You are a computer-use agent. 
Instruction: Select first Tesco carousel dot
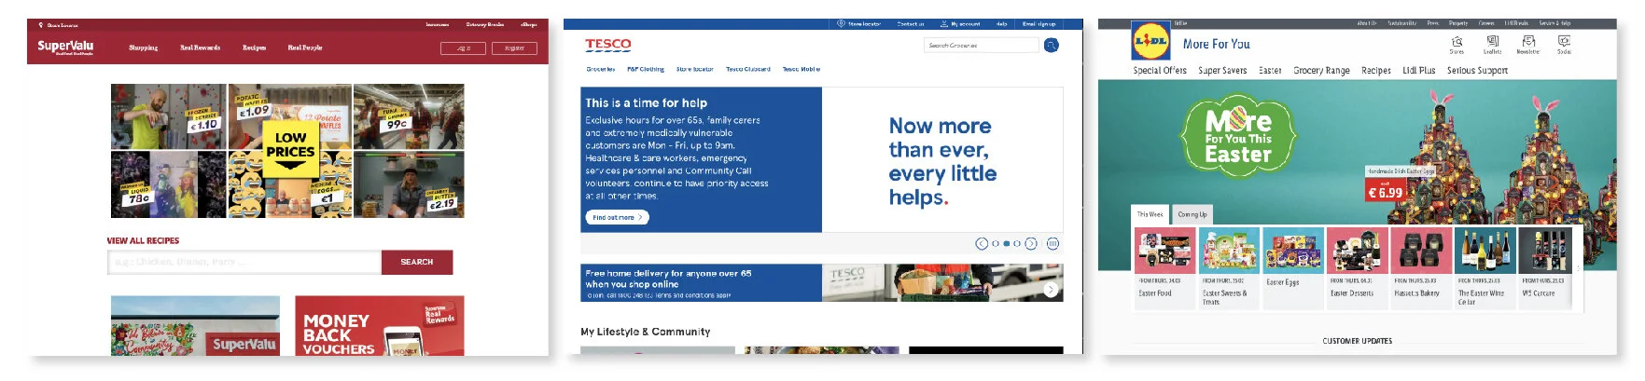996,244
